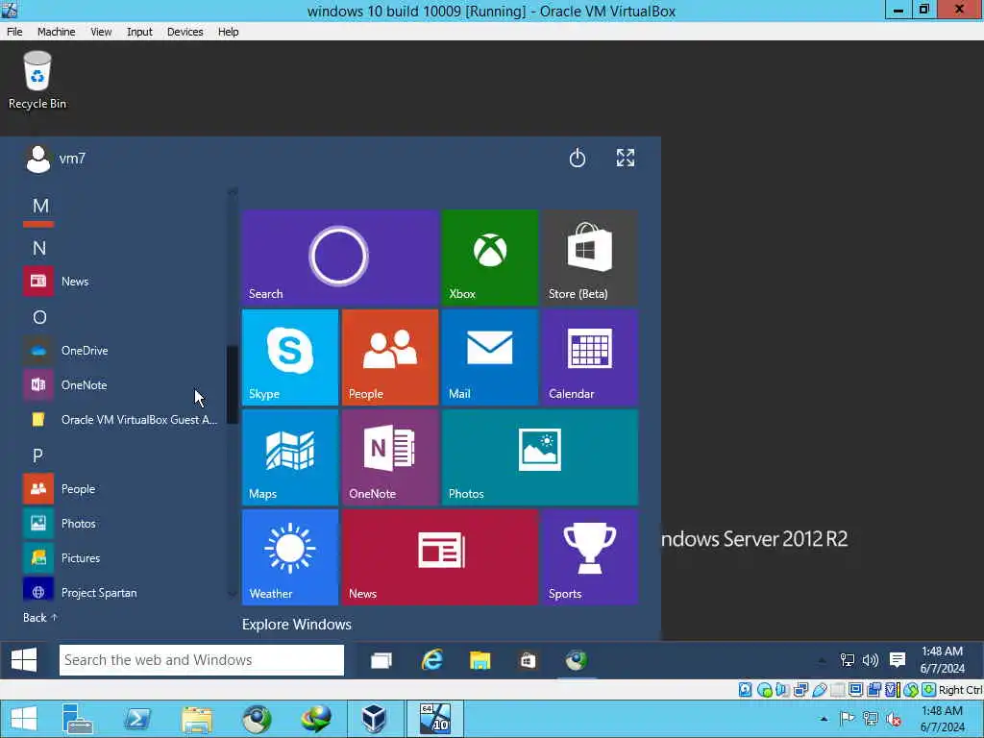Open the VirtualBox Help menu

coord(229,32)
